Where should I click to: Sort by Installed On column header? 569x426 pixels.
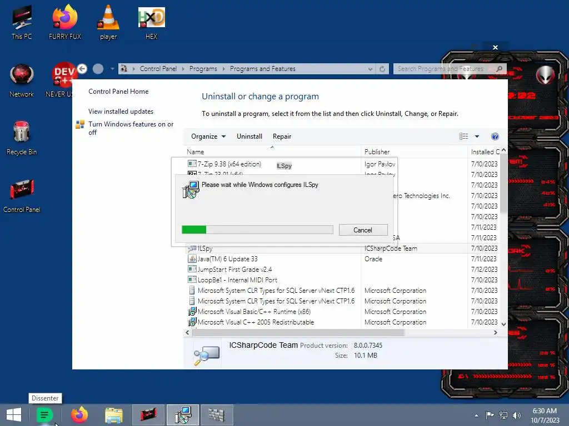(x=485, y=152)
